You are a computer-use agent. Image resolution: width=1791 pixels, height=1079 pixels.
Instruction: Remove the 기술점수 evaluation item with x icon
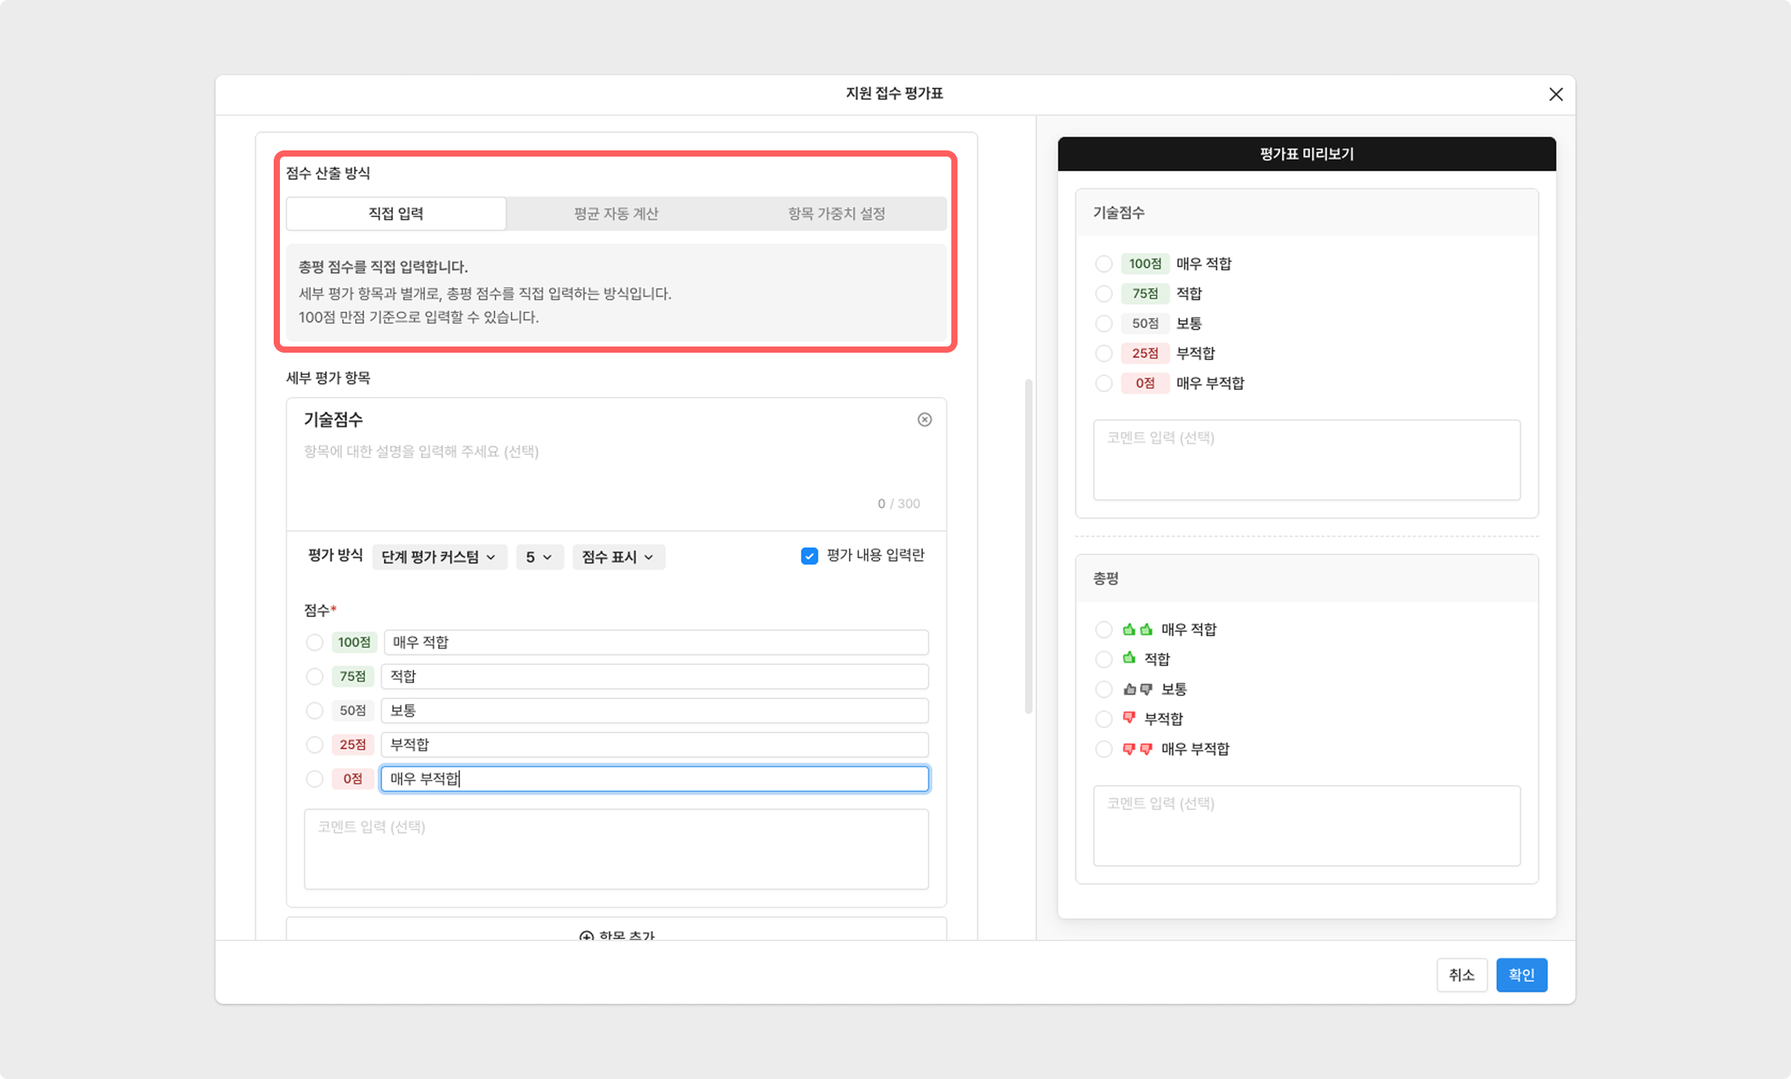924,419
